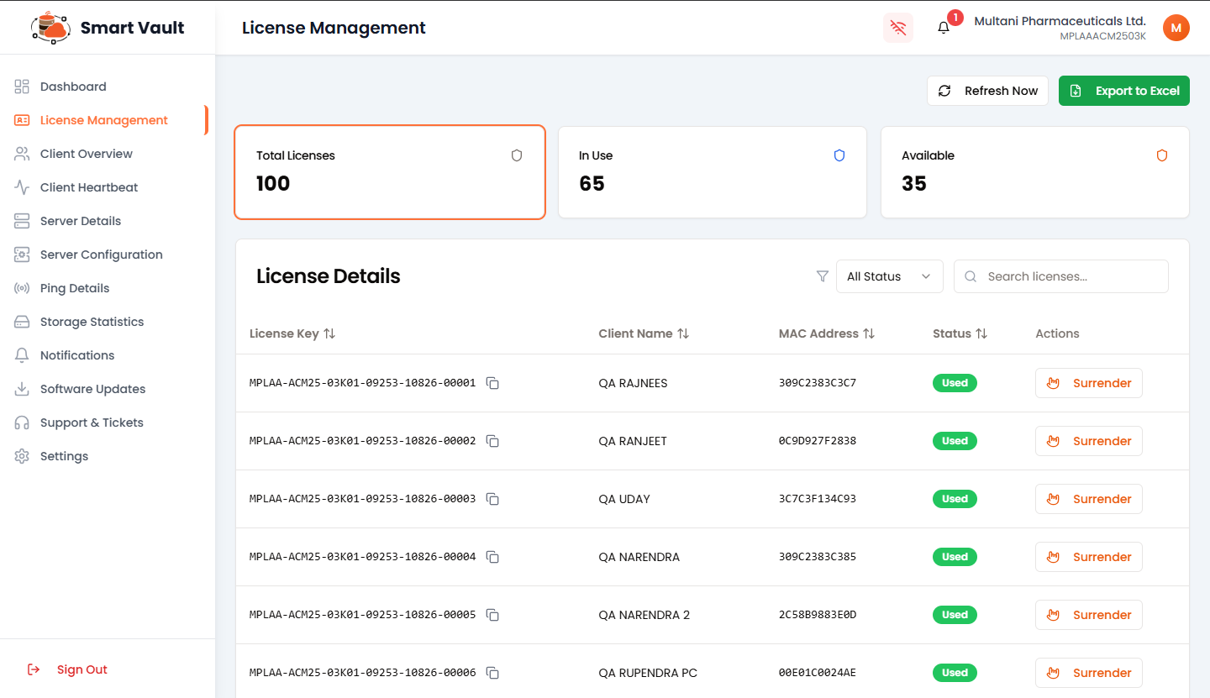The image size is (1210, 698).
Task: Toggle sorting on the Status column
Action: pos(983,333)
